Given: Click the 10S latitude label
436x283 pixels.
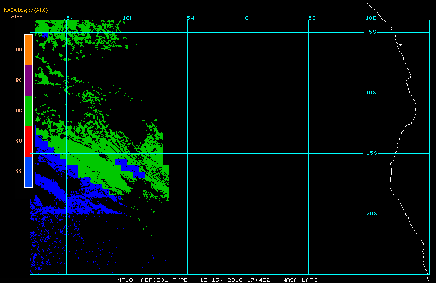Looking at the screenshot, I should [371, 92].
